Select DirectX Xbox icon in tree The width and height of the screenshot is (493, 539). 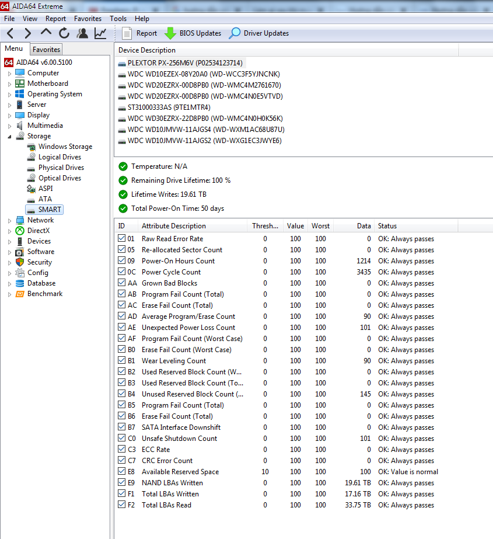click(x=20, y=231)
